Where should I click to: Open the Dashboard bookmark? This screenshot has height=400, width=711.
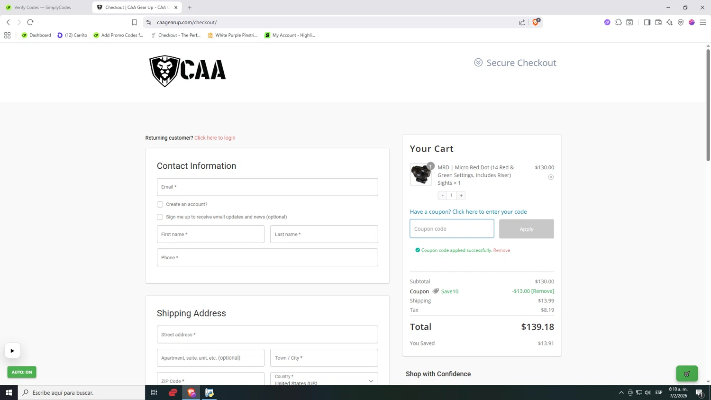(36, 35)
